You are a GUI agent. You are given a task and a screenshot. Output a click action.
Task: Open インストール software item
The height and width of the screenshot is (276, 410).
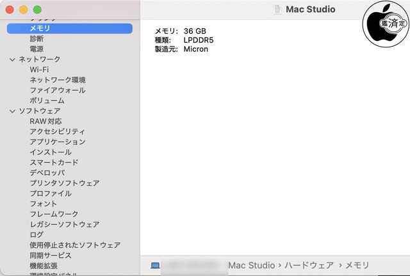(51, 152)
